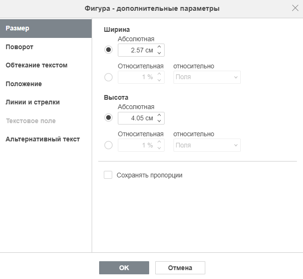Increase absolute width with up arrow
The width and height of the screenshot is (303, 279).
[x=159, y=47]
